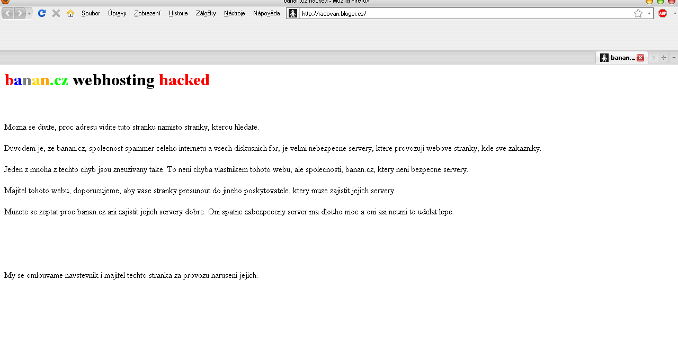Screen dimensions: 678x343
Task: Click the site favicon in the address bar
Action: click(293, 13)
